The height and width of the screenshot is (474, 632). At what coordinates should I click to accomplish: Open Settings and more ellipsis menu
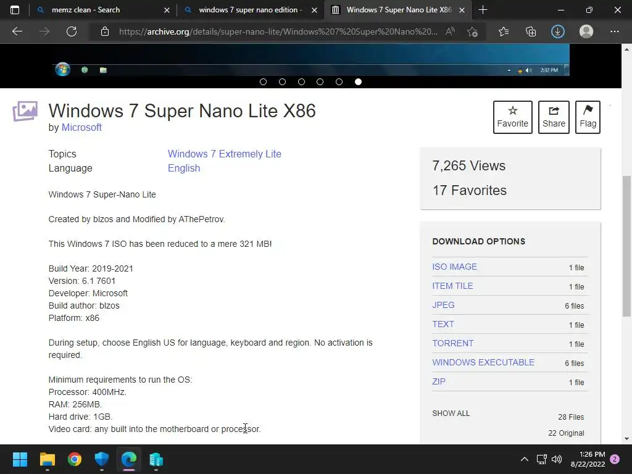pos(614,31)
